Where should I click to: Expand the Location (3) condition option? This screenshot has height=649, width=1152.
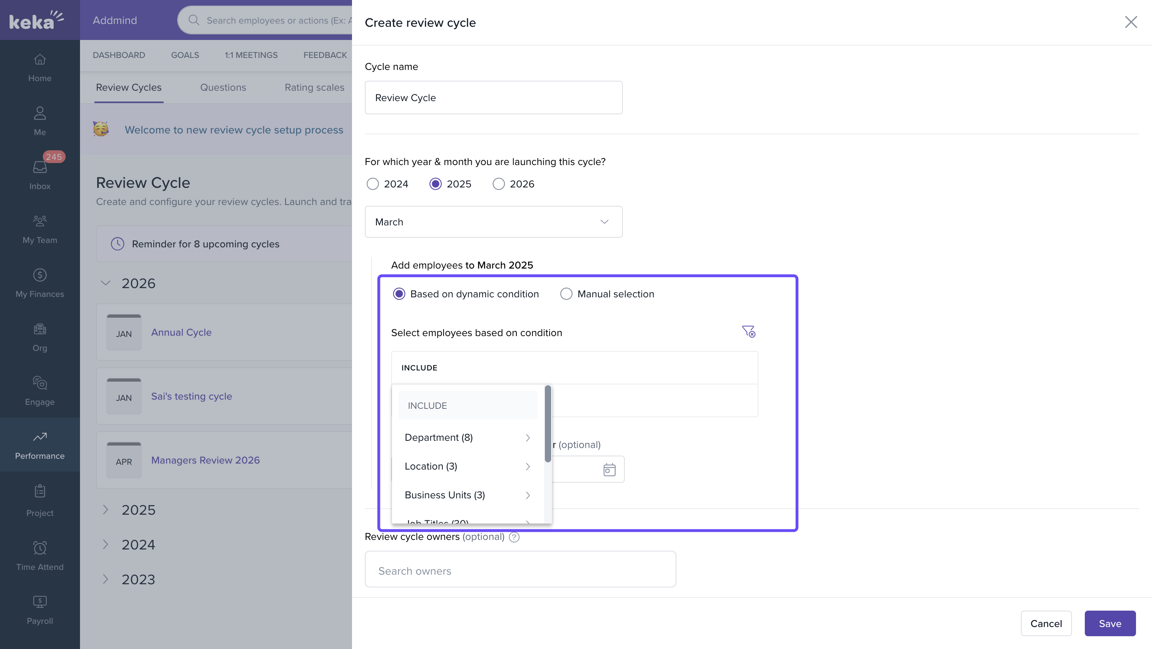coord(467,466)
